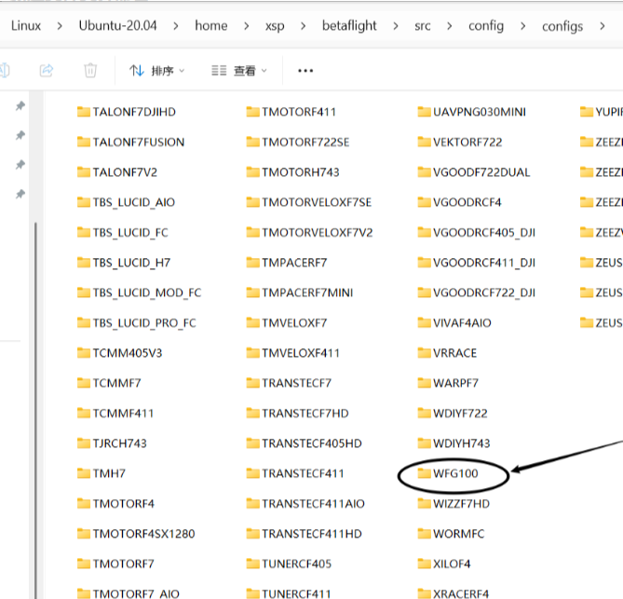Select the WFG100 folder
The image size is (623, 599).
point(455,473)
